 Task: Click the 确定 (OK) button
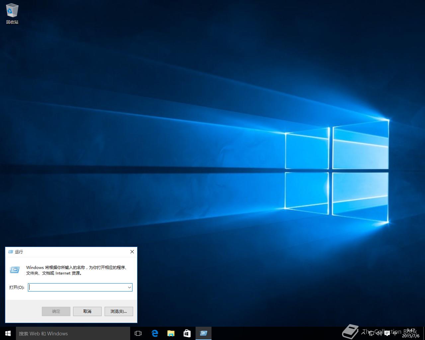[56, 311]
